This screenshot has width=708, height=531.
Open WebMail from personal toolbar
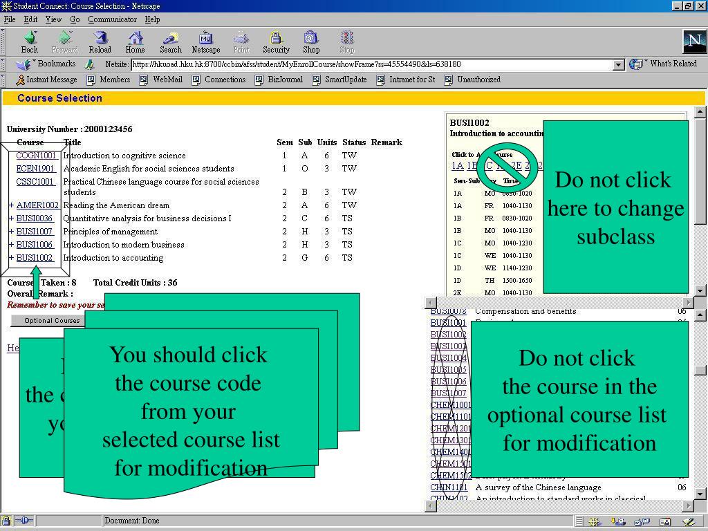(161, 80)
